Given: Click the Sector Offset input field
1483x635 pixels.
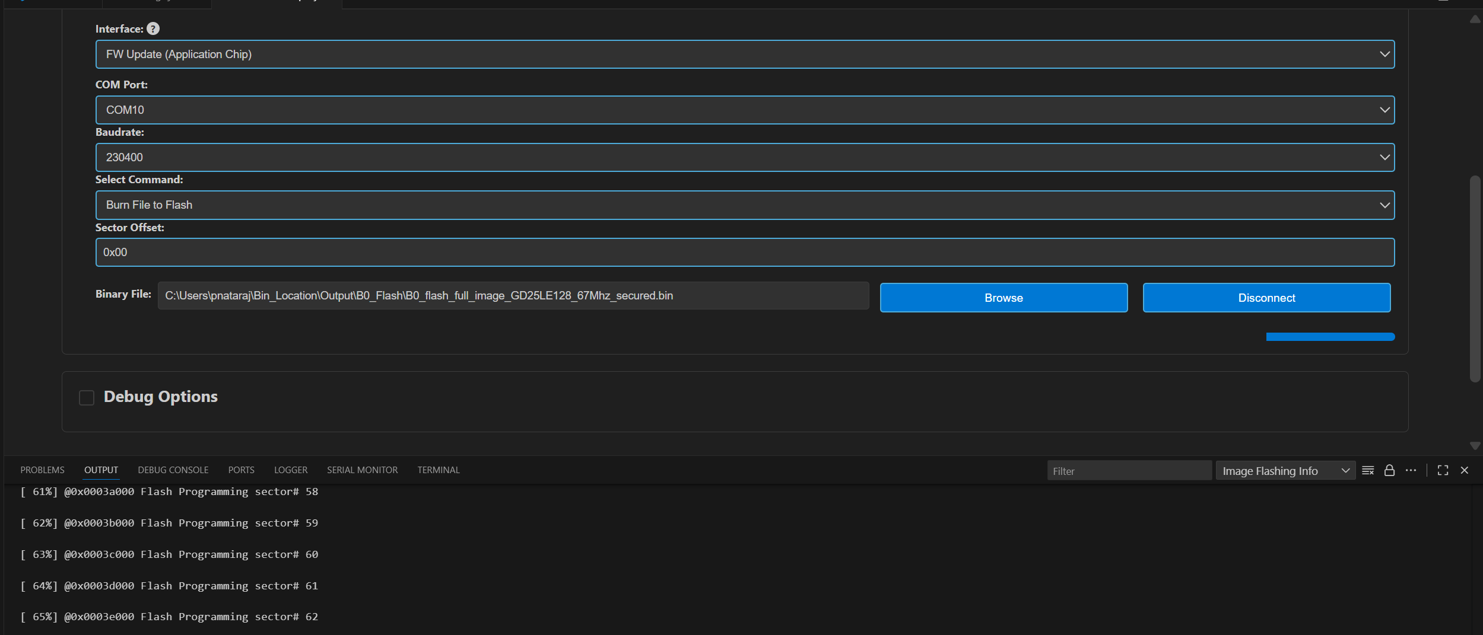Looking at the screenshot, I should pyautogui.click(x=745, y=253).
